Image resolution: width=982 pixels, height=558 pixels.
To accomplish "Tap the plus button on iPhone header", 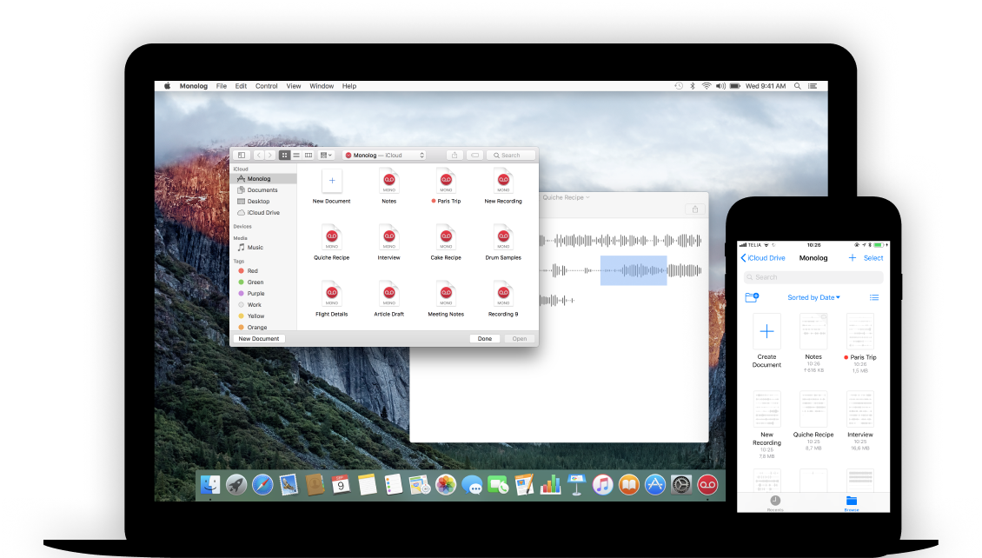I will pos(852,258).
